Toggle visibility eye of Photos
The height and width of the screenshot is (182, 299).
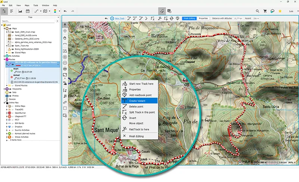[10, 95]
